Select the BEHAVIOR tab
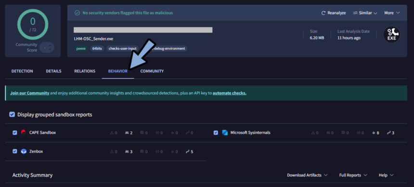The height and width of the screenshot is (187, 414). [x=118, y=71]
